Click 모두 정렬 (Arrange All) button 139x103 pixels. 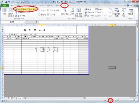pyautogui.click(x=89, y=12)
